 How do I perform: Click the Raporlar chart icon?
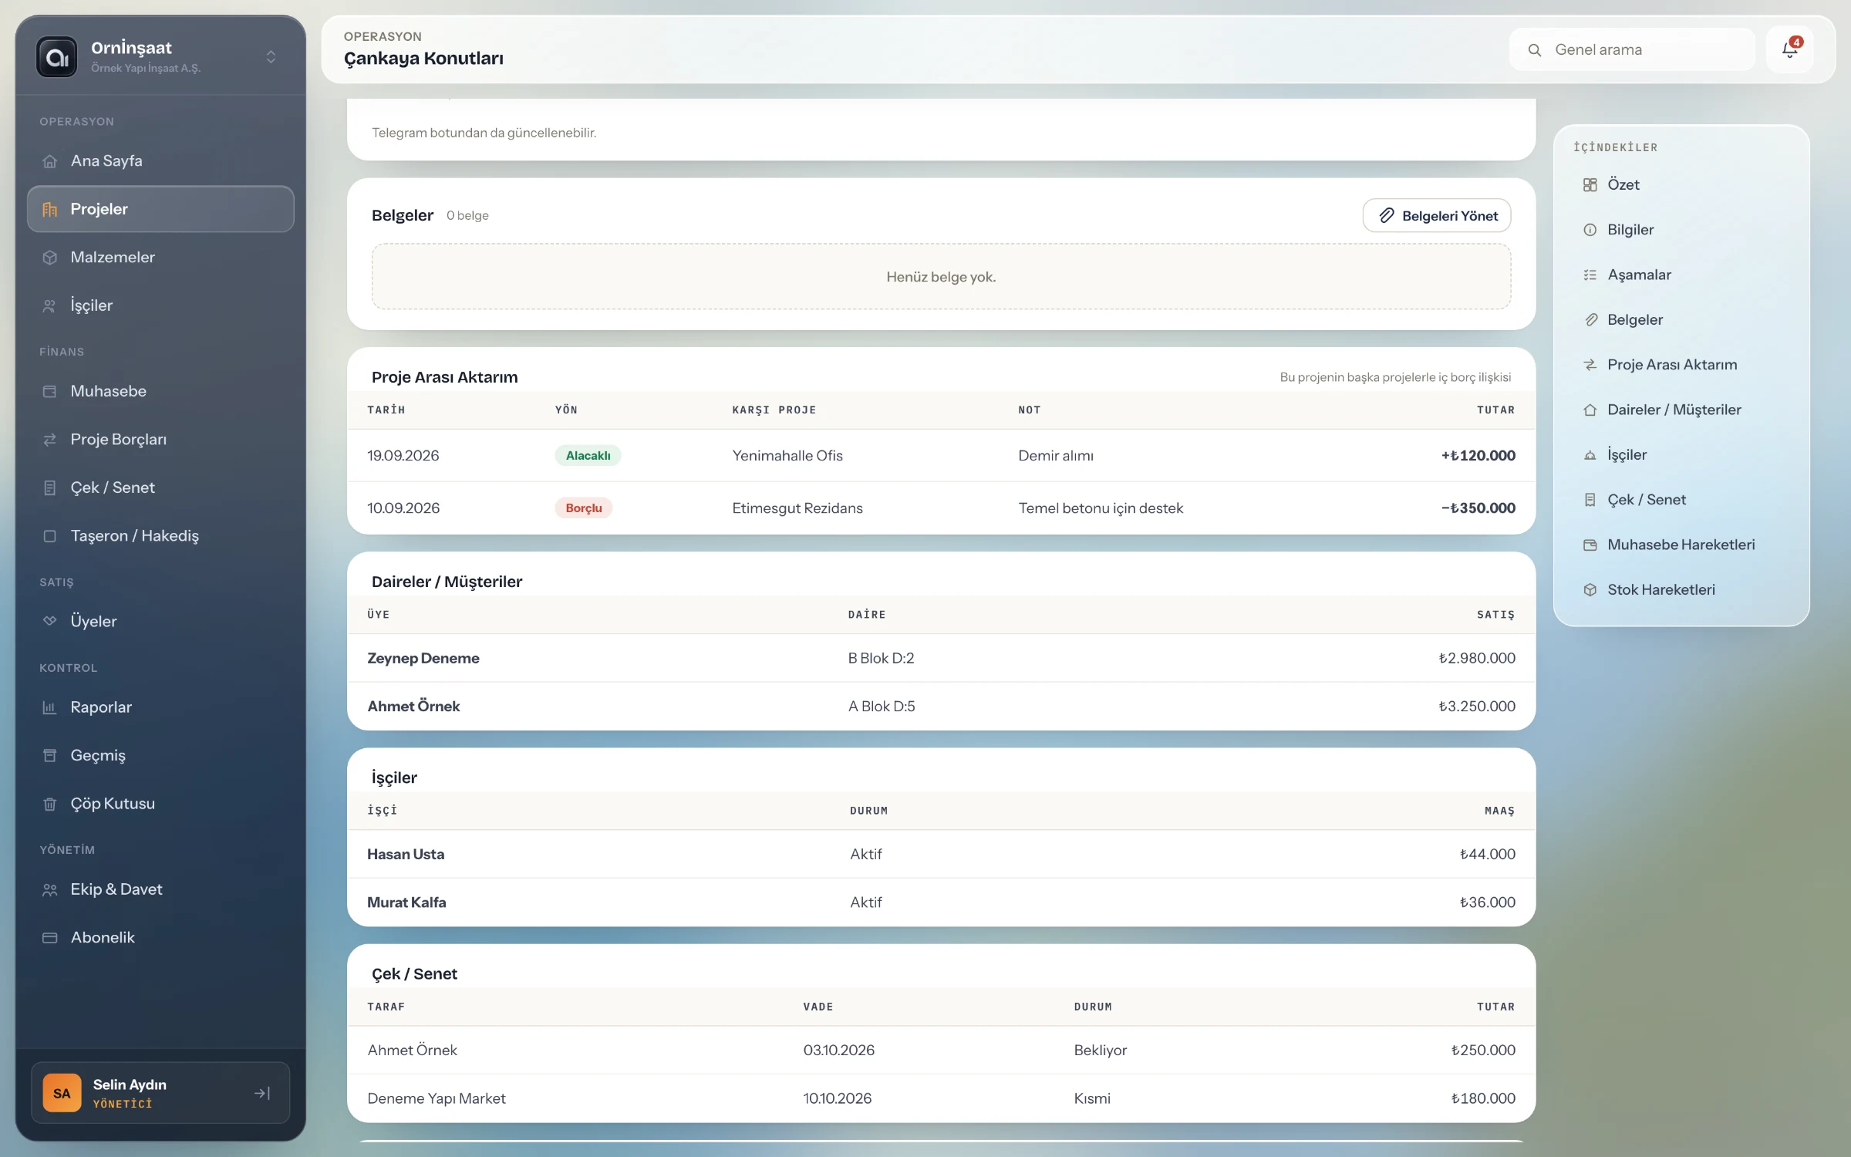(50, 707)
